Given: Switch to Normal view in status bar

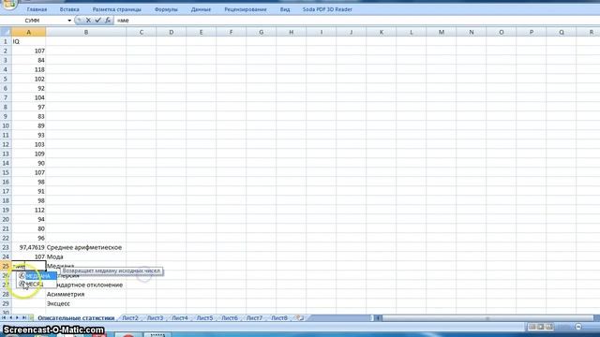Looking at the screenshot, I should tap(532, 327).
